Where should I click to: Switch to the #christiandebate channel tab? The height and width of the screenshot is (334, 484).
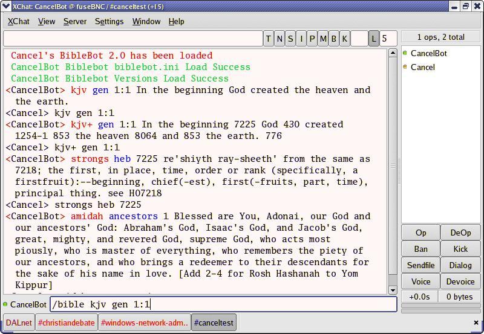tap(67, 323)
